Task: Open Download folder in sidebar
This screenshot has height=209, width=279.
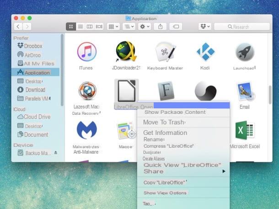Action: tap(36, 90)
